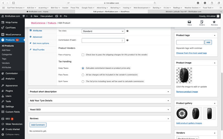Click Safari back arrow
Image resolution: width=223 pixels, height=139 pixels.
coord(3,3)
